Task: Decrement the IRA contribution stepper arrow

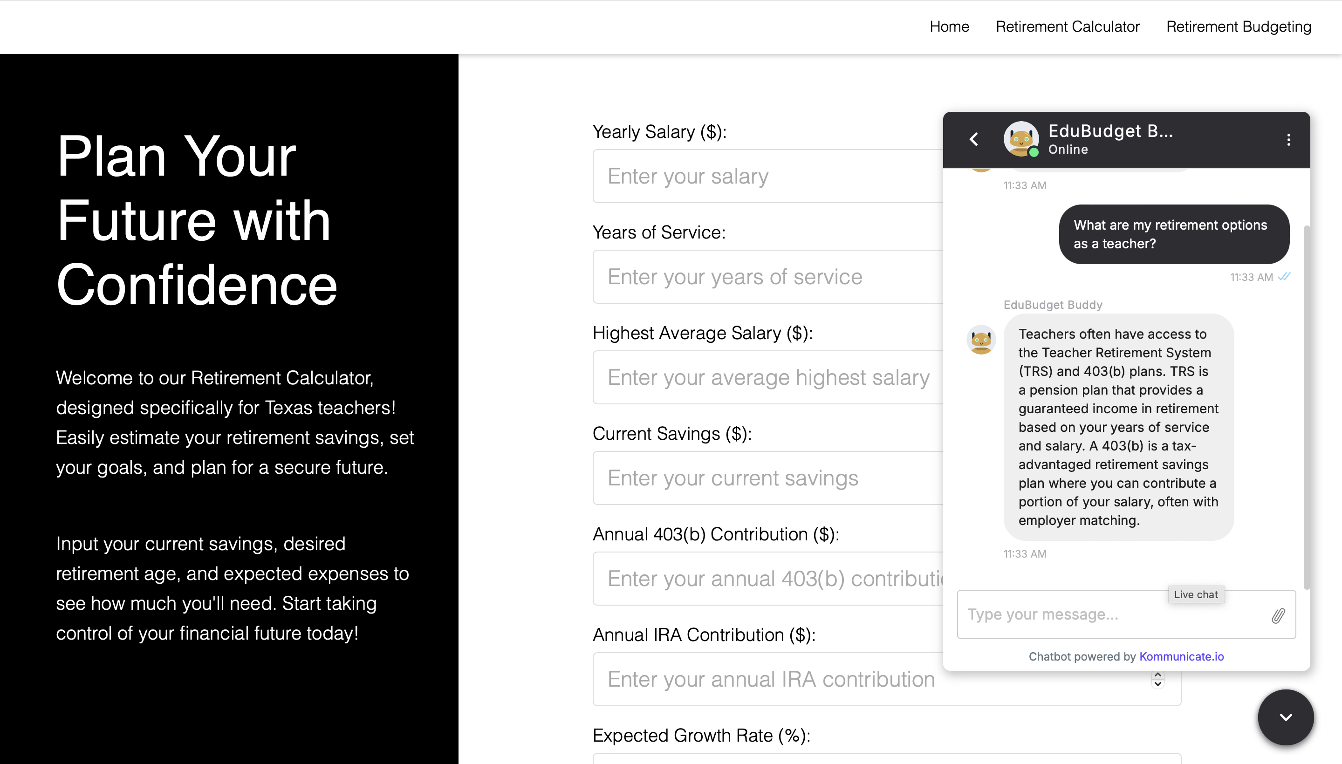Action: [x=1157, y=684]
